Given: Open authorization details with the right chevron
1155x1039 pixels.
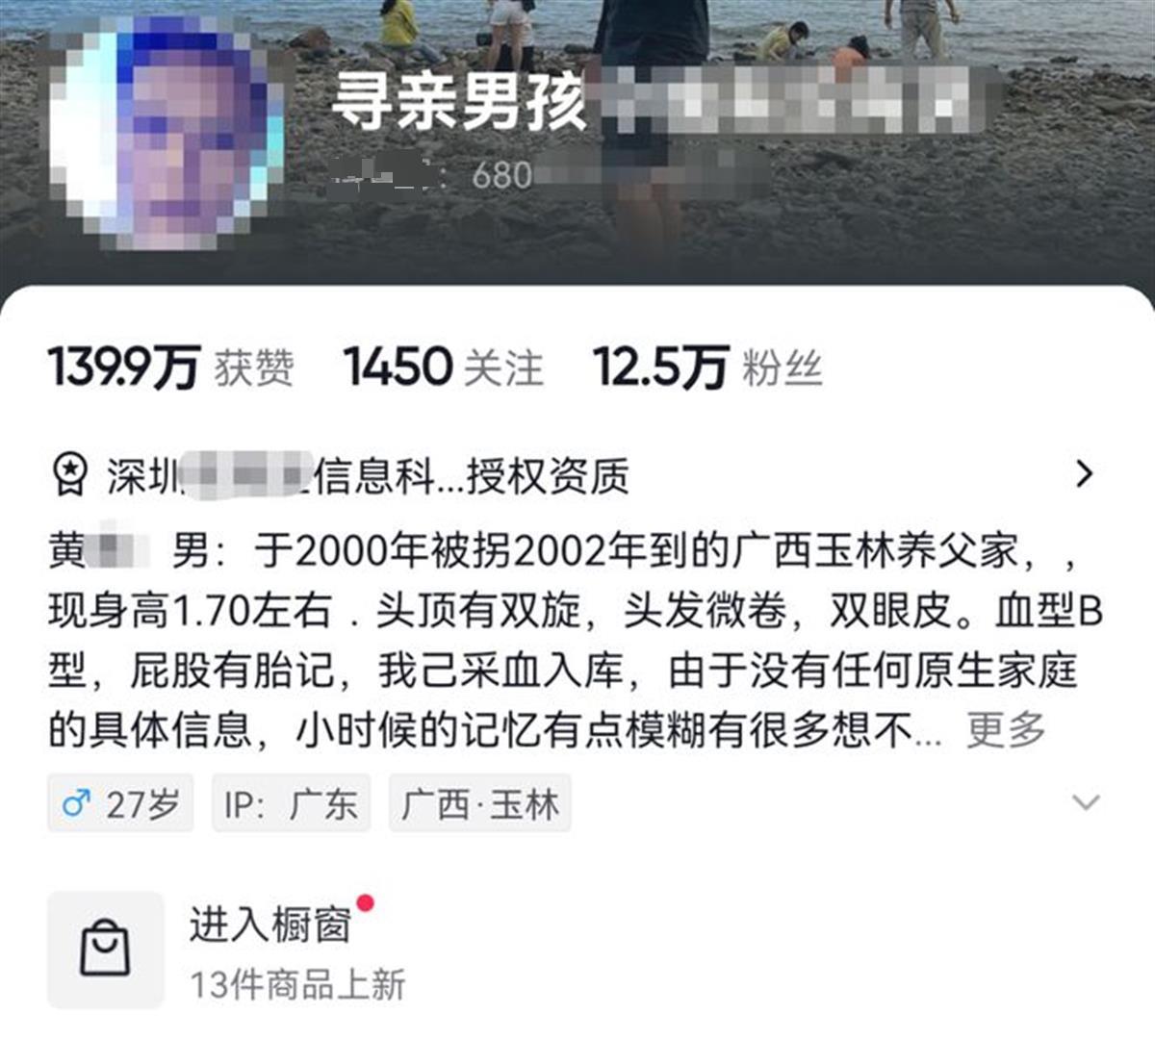Looking at the screenshot, I should tap(1085, 473).
